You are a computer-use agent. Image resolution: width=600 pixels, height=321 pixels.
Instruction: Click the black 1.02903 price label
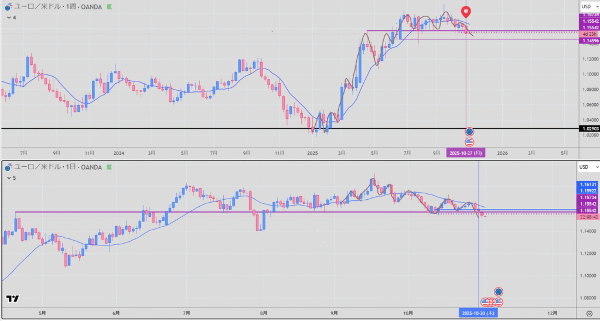(x=588, y=128)
